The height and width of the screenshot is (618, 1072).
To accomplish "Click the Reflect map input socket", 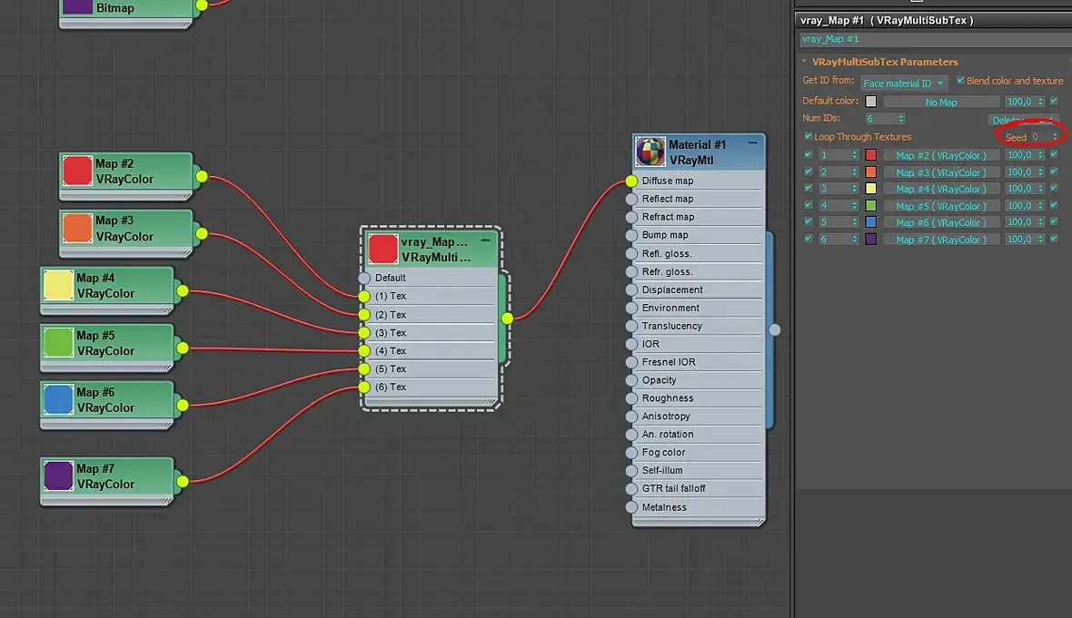I will click(631, 199).
